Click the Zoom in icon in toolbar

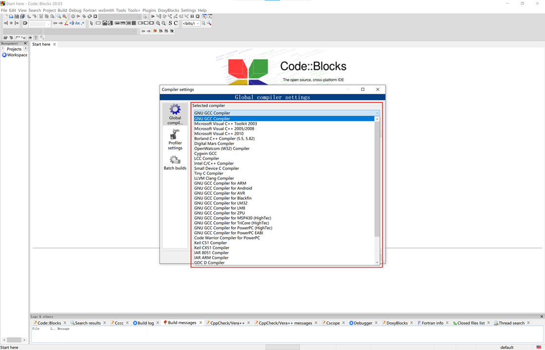pos(158,23)
